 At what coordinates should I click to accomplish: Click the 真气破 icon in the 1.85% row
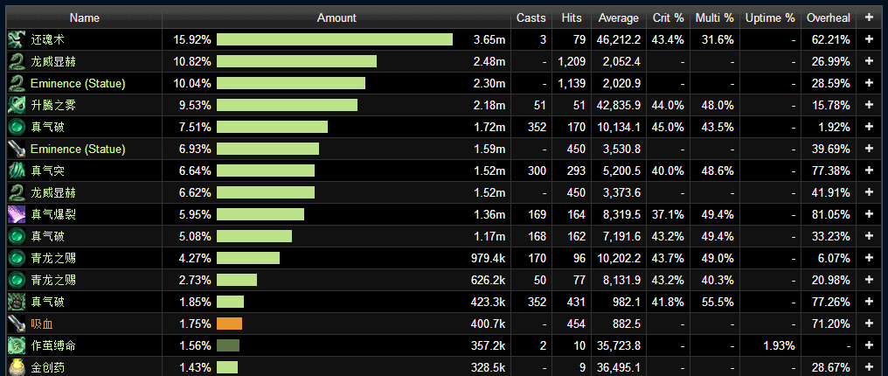point(16,303)
